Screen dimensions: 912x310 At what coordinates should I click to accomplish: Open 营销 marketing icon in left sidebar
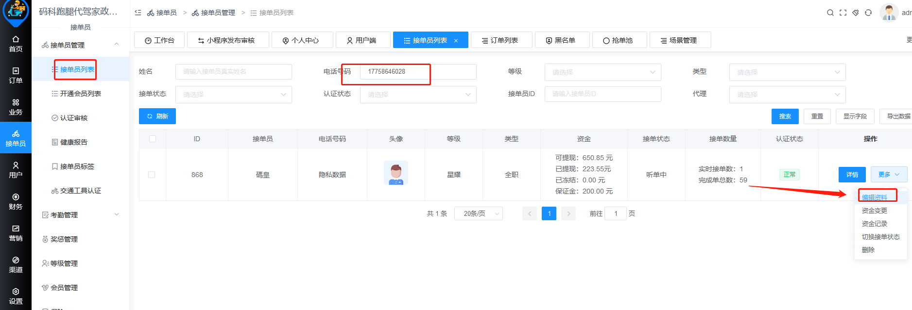click(x=16, y=233)
